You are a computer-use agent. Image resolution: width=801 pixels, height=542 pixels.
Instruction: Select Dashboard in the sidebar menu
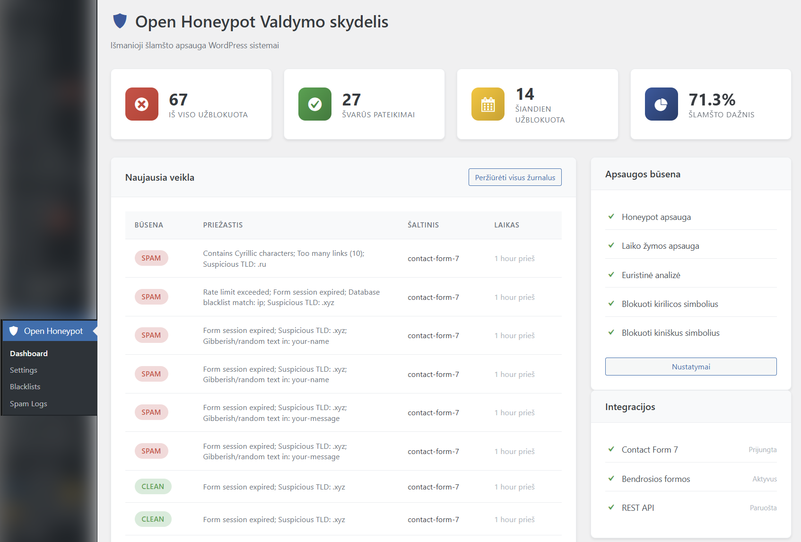29,353
